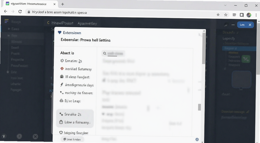Click the first round icon at bottom-left
This screenshot has width=260, height=143.
pos(4,136)
